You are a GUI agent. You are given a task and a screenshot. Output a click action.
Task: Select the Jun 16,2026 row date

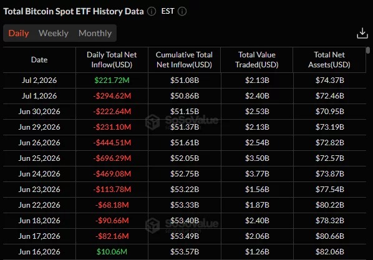(x=39, y=252)
